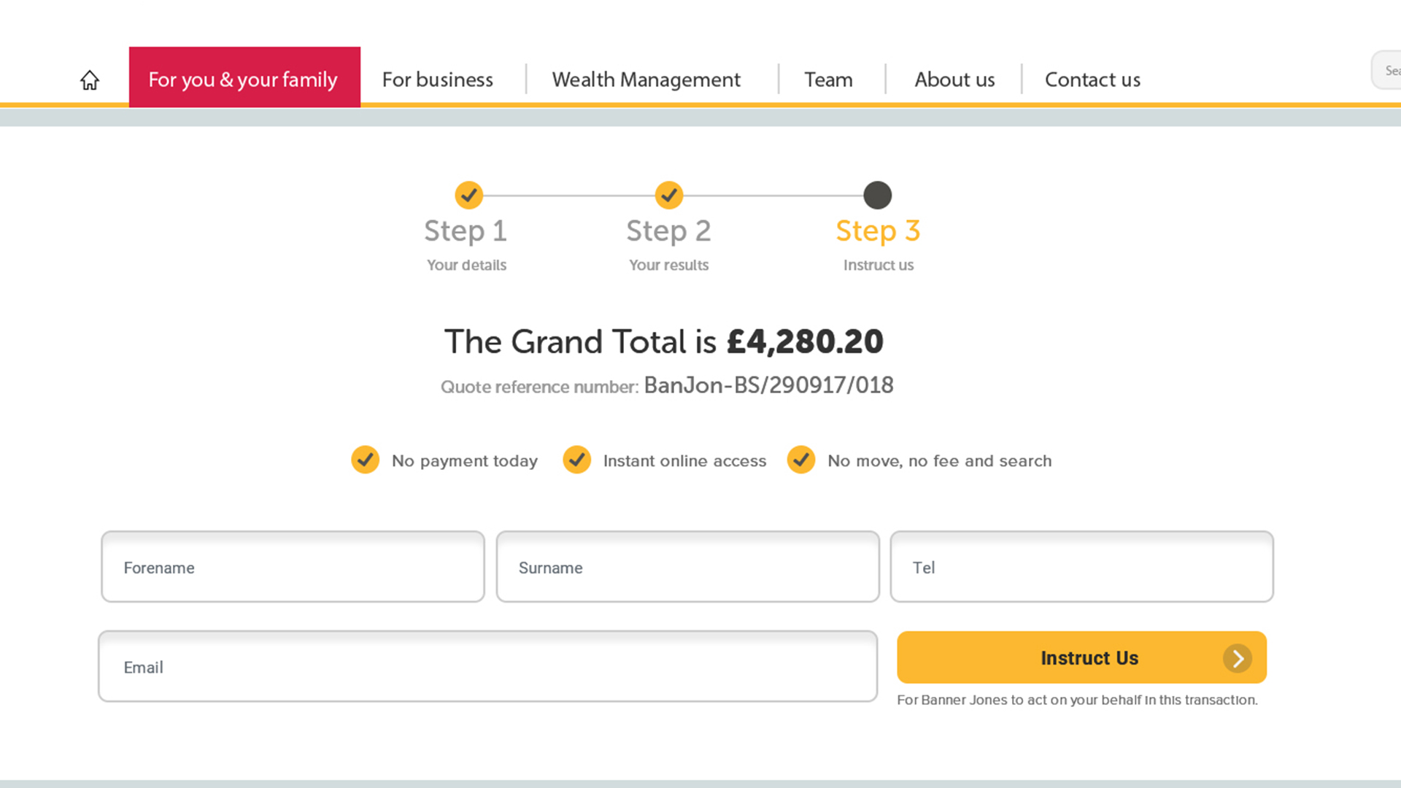Select the Tel input box
This screenshot has height=788, width=1401.
(x=1081, y=567)
